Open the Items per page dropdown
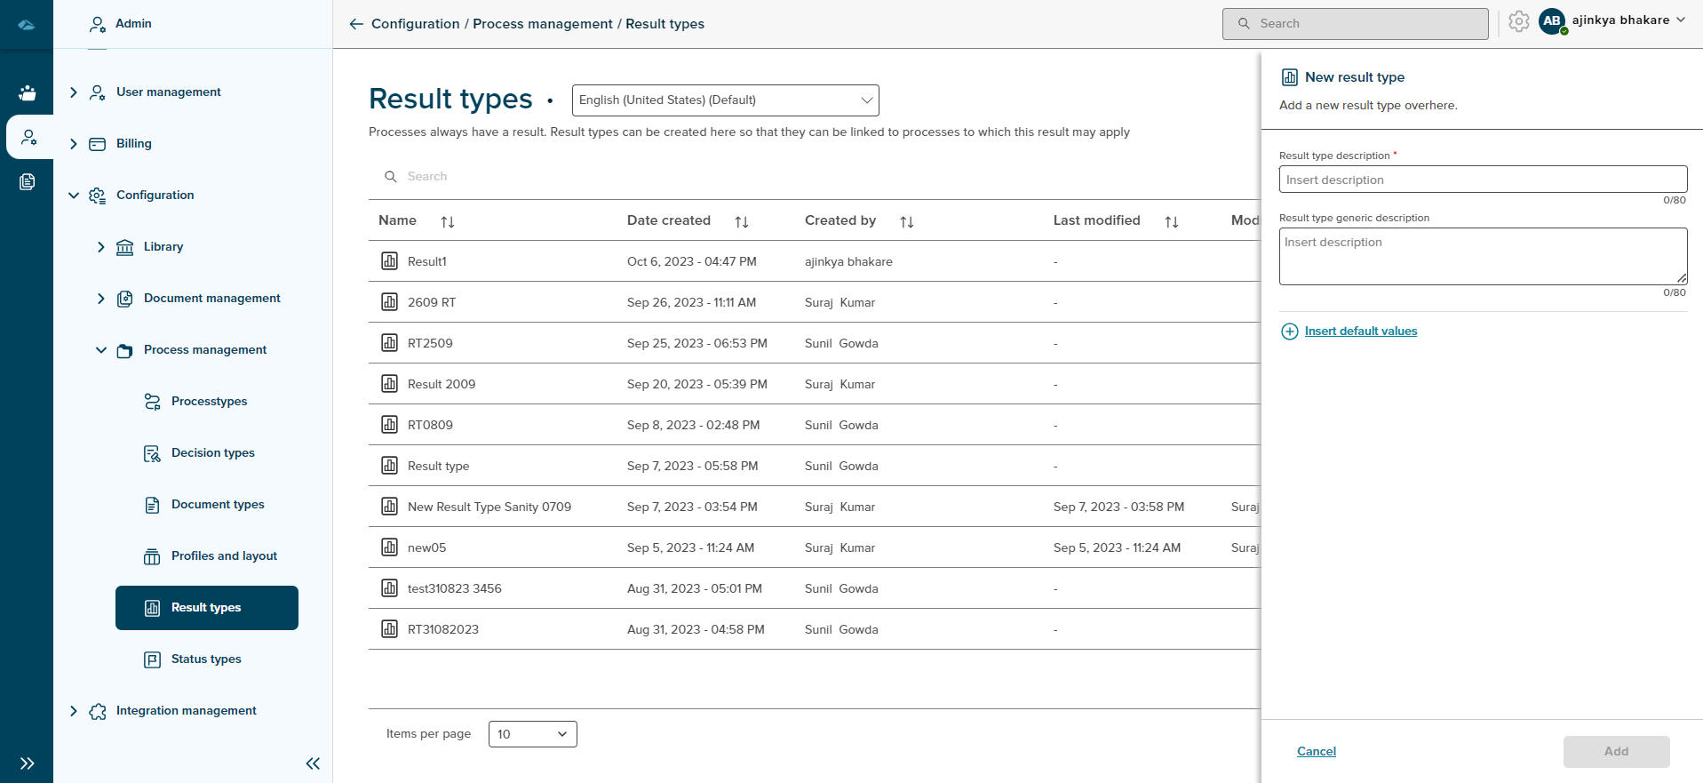 pos(532,734)
